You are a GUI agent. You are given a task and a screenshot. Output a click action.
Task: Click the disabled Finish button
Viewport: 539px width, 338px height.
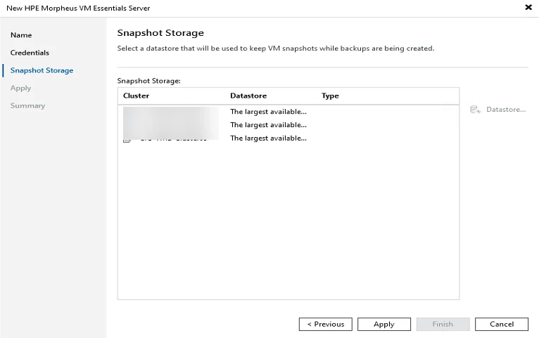tap(443, 324)
